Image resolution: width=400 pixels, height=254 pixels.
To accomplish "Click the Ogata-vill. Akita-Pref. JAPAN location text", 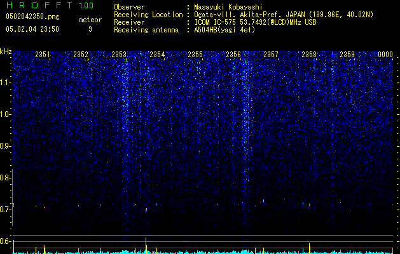I will [x=284, y=15].
